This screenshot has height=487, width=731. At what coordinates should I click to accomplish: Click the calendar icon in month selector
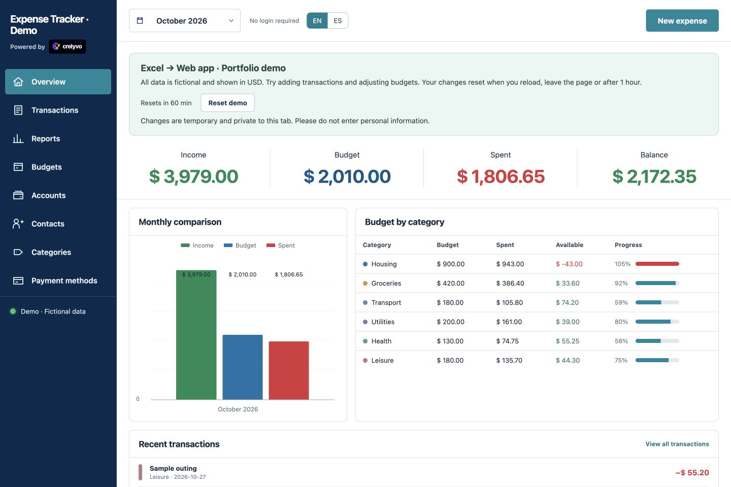pos(140,21)
